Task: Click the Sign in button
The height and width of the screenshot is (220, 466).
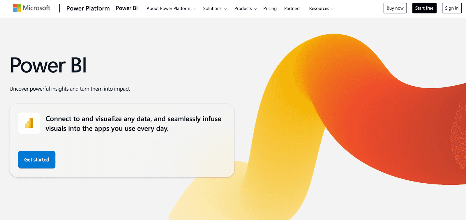Action: [452, 8]
